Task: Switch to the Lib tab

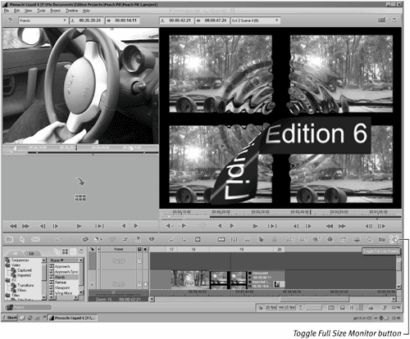Action: [x=31, y=254]
